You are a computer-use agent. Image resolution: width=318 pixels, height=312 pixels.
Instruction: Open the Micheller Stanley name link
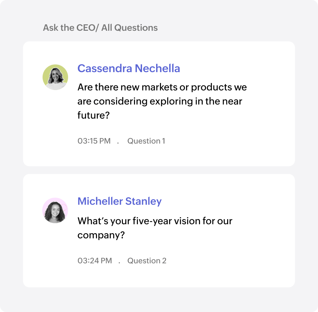coord(119,201)
